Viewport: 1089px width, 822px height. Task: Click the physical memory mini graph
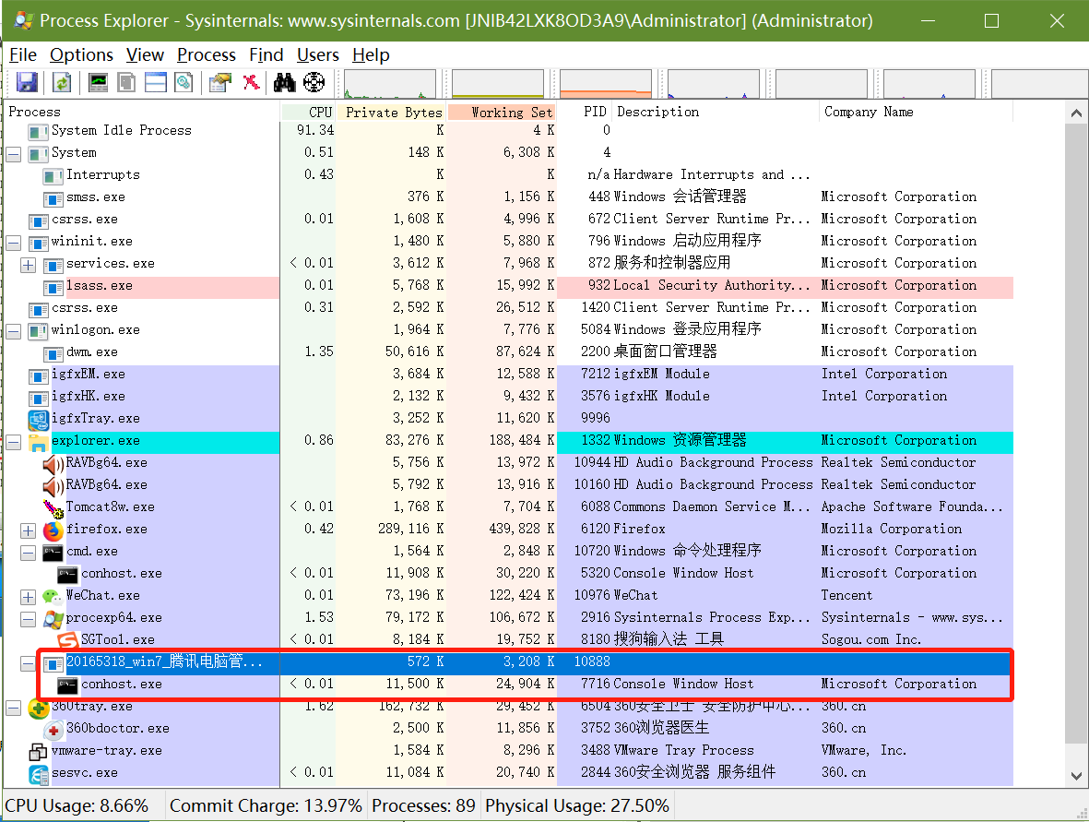click(606, 84)
